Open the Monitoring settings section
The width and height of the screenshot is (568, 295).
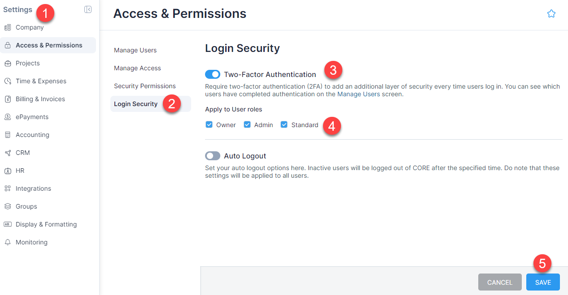[31, 242]
